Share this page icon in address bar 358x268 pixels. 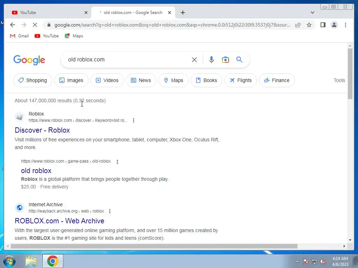pos(298,25)
